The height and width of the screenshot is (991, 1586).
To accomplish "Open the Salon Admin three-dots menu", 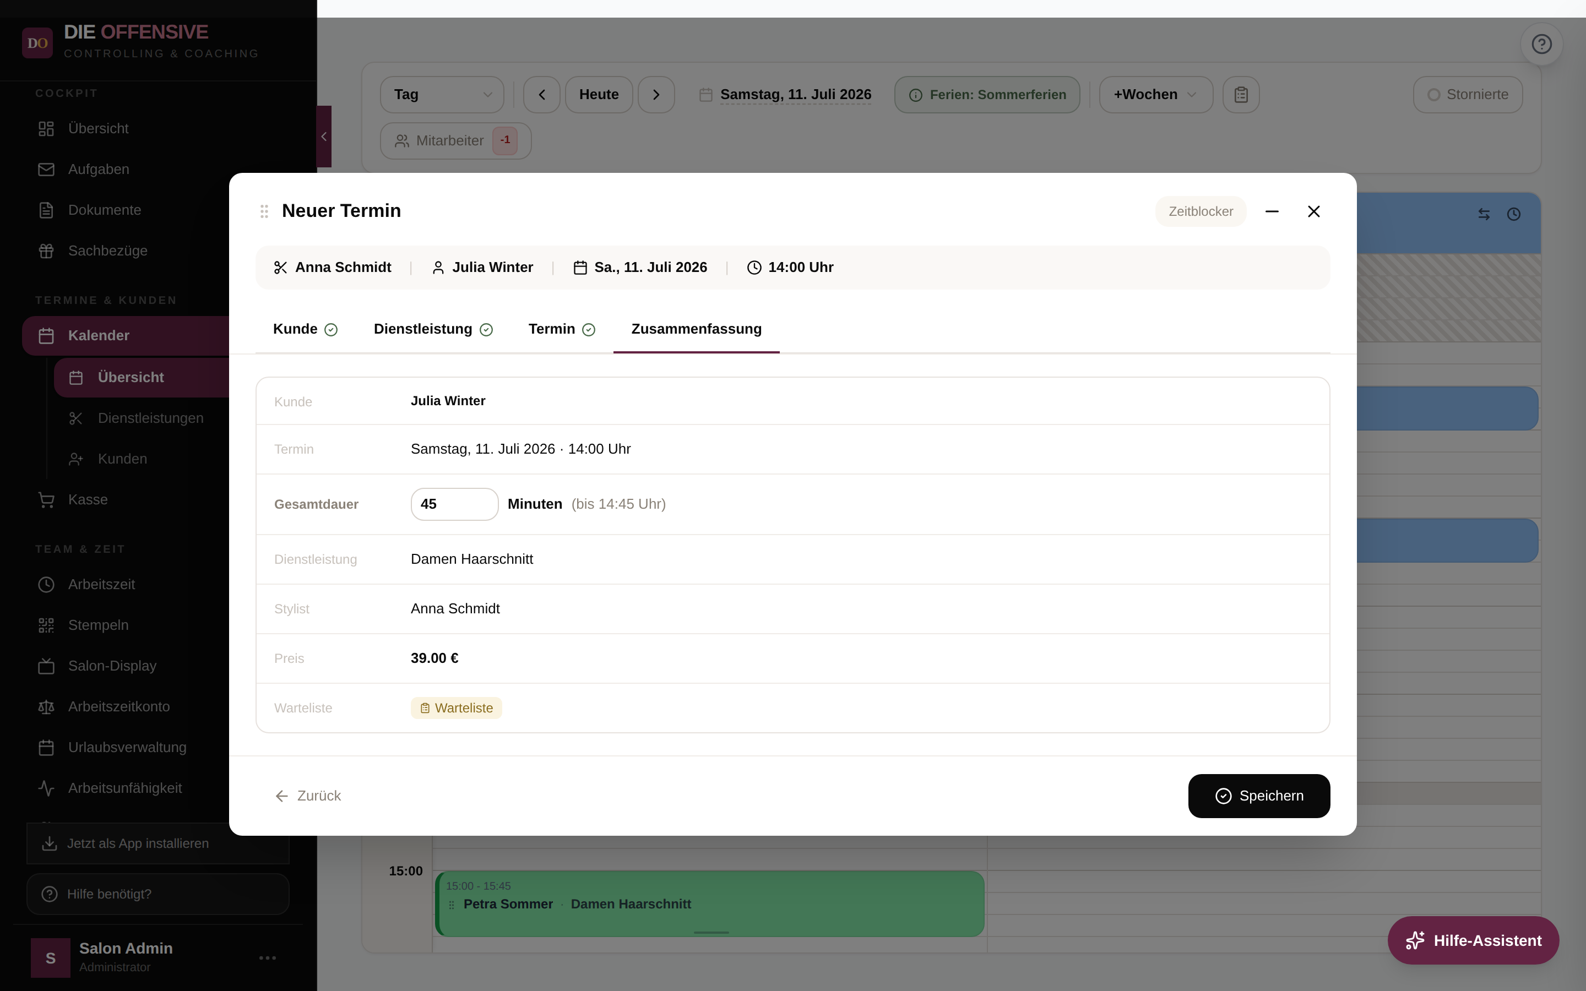I will pyautogui.click(x=268, y=957).
